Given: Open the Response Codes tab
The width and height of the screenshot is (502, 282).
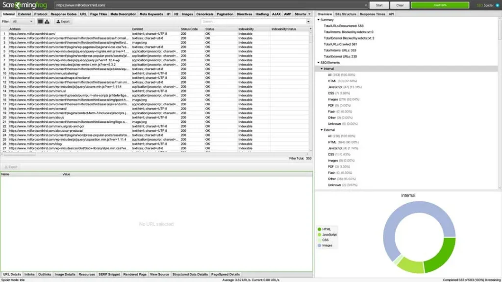Looking at the screenshot, I should [63, 14].
